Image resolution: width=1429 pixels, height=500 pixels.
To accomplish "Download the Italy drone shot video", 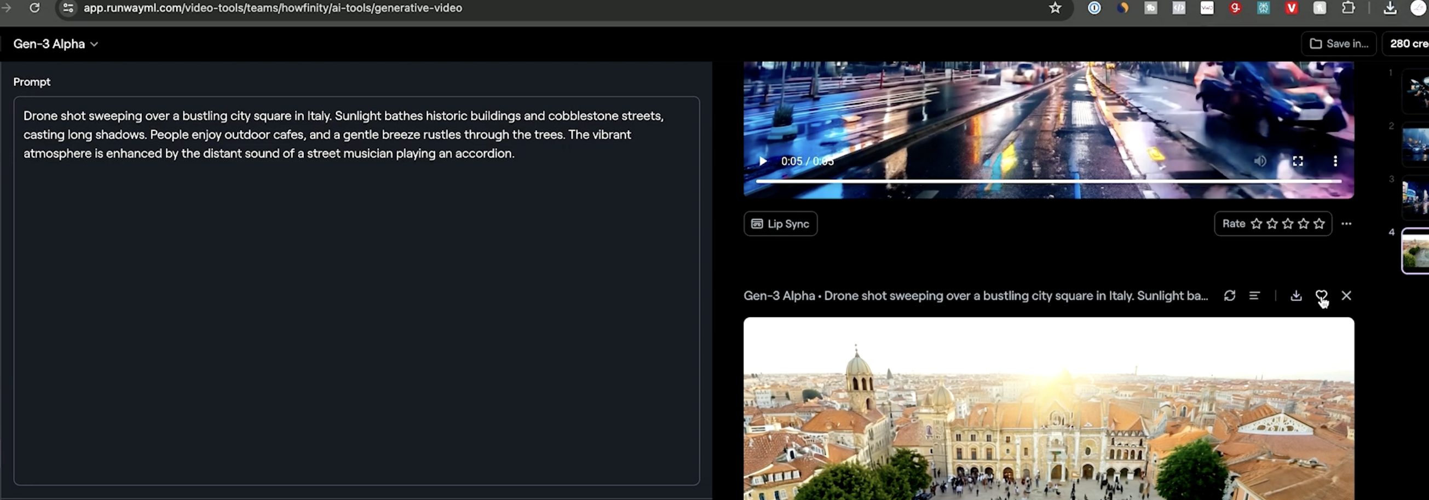I will 1296,295.
